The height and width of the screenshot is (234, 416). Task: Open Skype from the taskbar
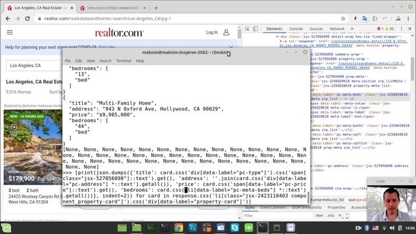click(x=235, y=227)
